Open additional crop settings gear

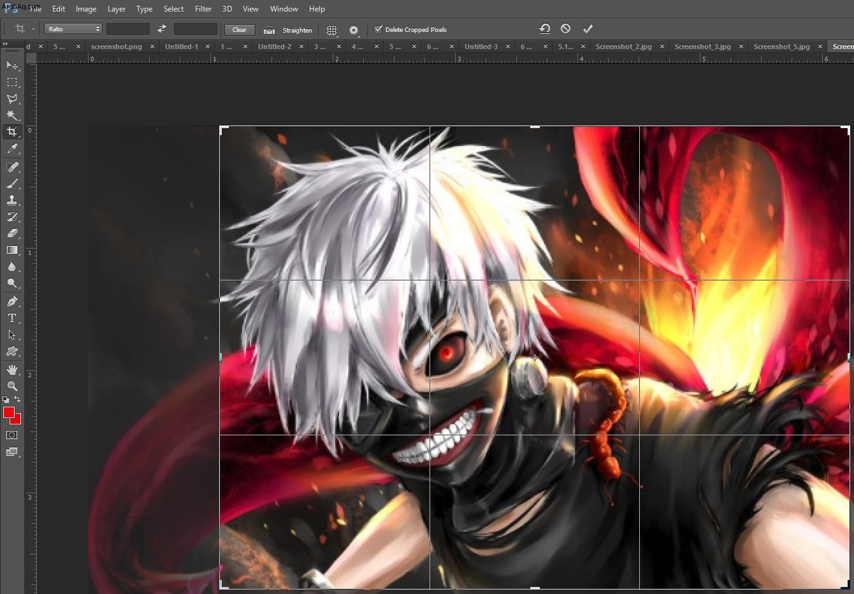coord(354,30)
